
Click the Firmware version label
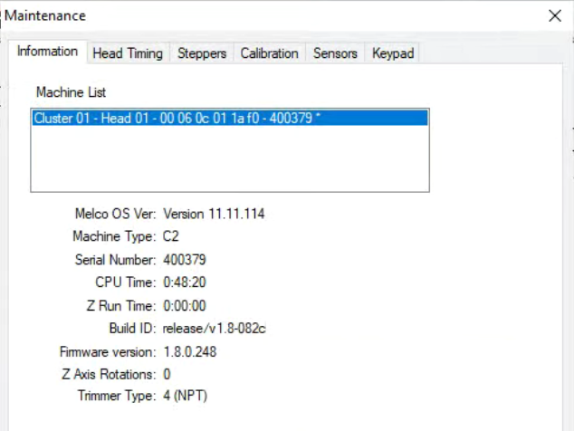pyautogui.click(x=108, y=352)
